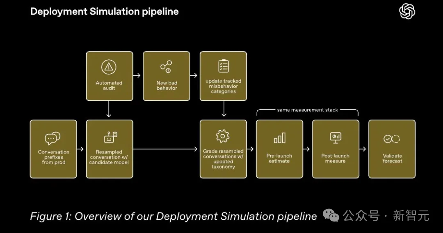This screenshot has width=443, height=233.
Task: Click the 'same measurement stack' bracket label
Action: coord(307,110)
